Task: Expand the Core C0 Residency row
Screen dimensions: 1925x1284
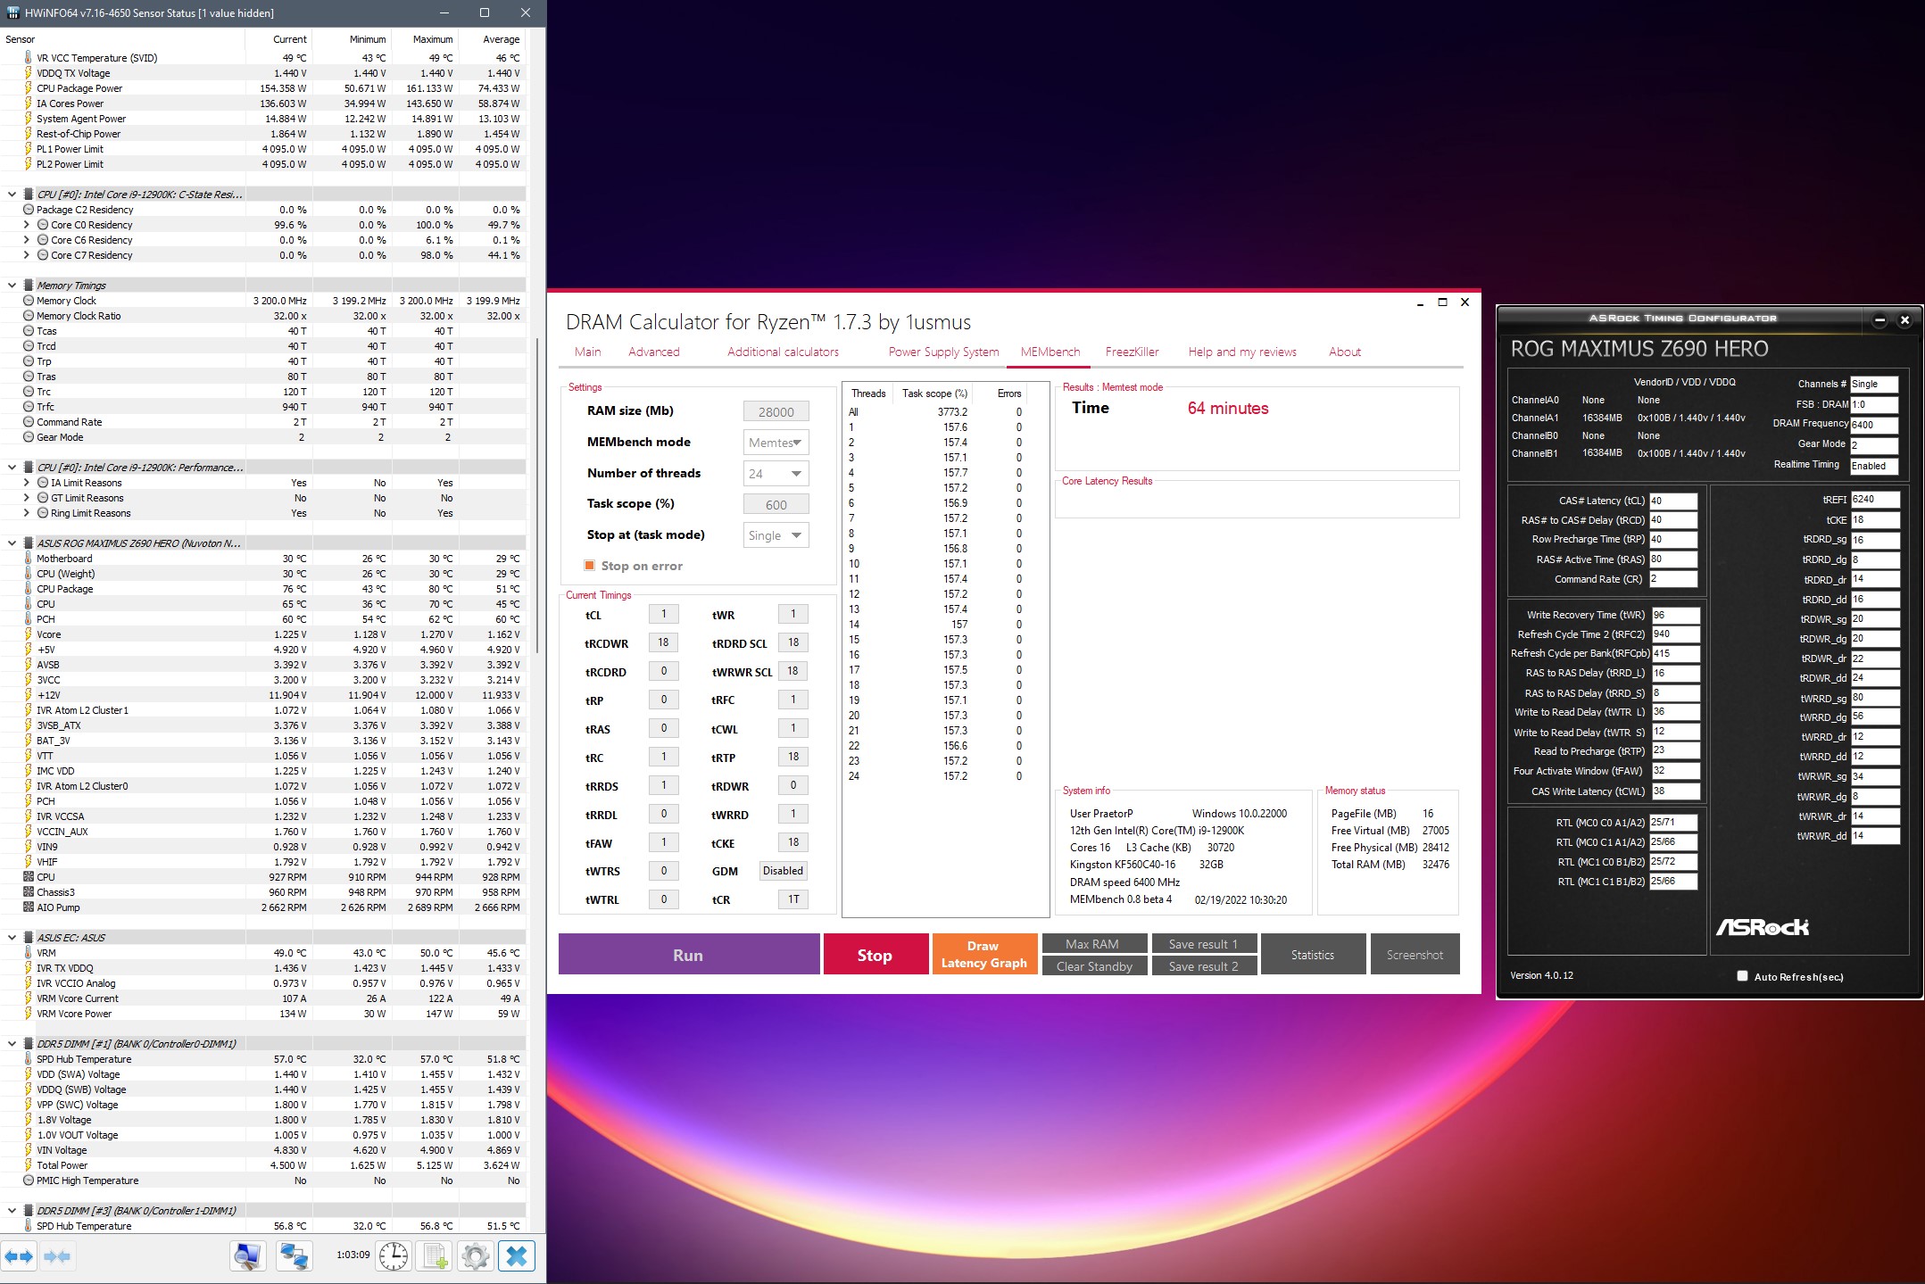Action: (26, 225)
